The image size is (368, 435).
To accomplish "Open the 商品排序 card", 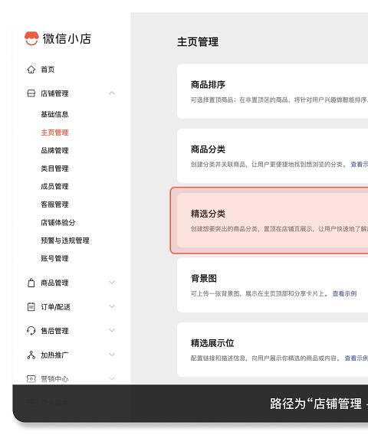I will click(272, 91).
